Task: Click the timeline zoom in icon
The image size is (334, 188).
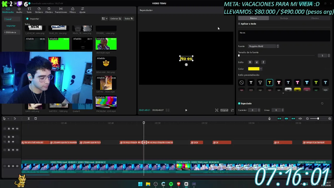Action: click(x=330, y=119)
